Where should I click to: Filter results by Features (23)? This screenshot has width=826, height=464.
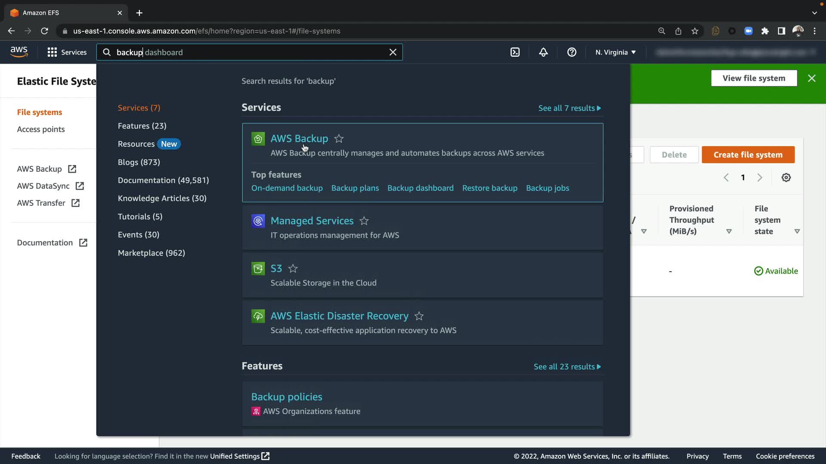click(x=142, y=126)
